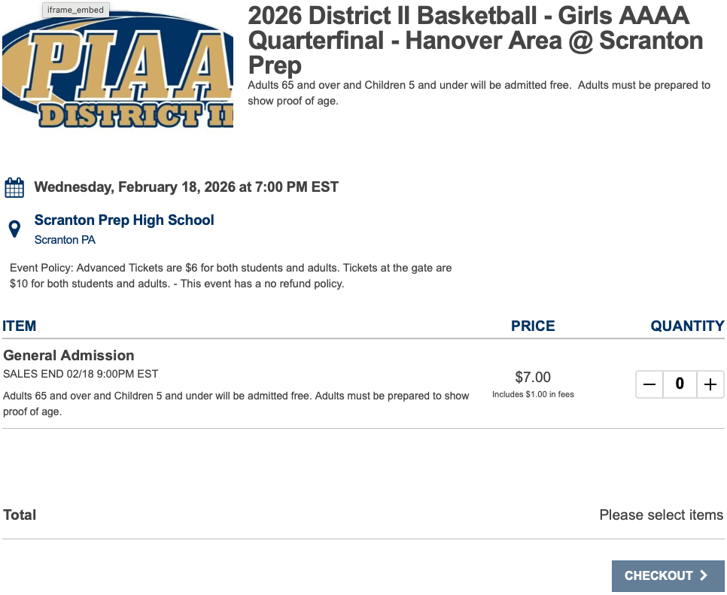The image size is (727, 595).
Task: Decrease General Admission quantity with the minus button
Action: click(649, 384)
